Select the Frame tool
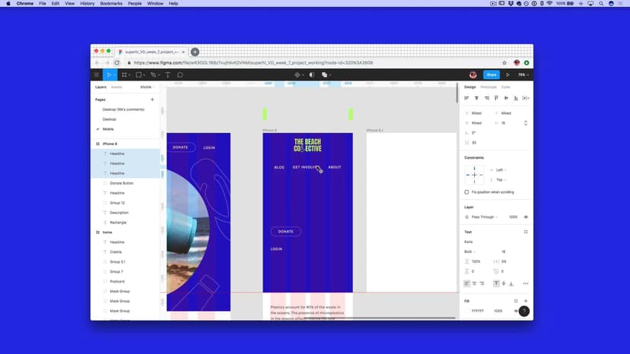 click(x=123, y=74)
